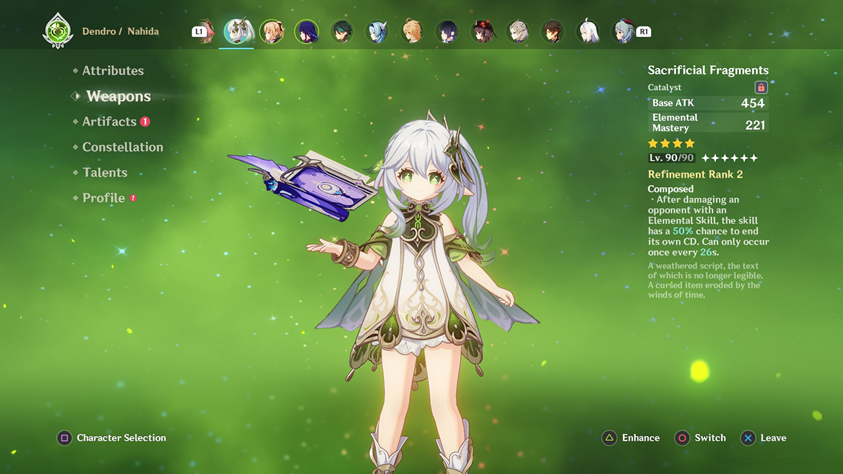The width and height of the screenshot is (843, 474).
Task: Leave the character screen
Action: [x=763, y=438]
